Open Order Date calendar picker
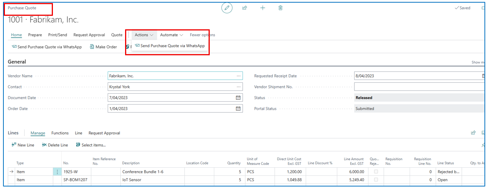This screenshot has width=489, height=188. pyautogui.click(x=238, y=109)
